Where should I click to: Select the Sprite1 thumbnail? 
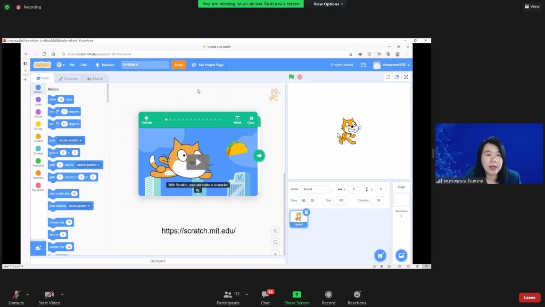(x=299, y=219)
